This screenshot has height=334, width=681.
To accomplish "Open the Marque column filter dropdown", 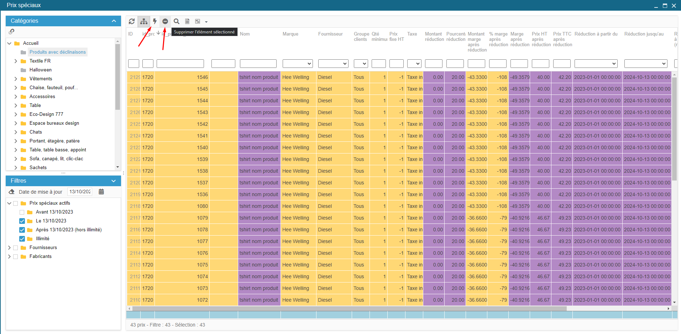I will click(298, 64).
